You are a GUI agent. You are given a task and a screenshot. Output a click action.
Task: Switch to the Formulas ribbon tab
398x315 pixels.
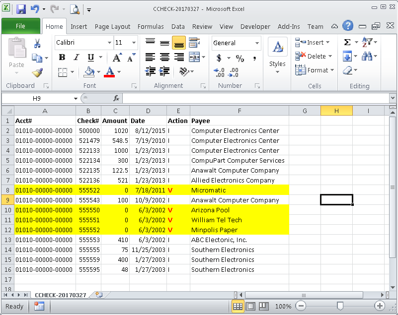tap(151, 27)
